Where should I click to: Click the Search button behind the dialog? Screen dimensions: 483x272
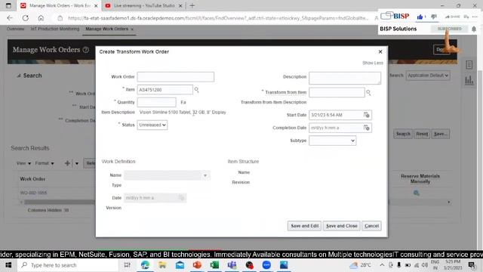pos(403,134)
